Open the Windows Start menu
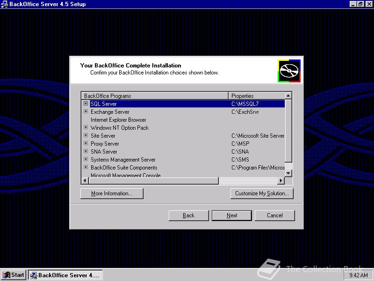Image resolution: width=374 pixels, height=281 pixels. (13, 275)
